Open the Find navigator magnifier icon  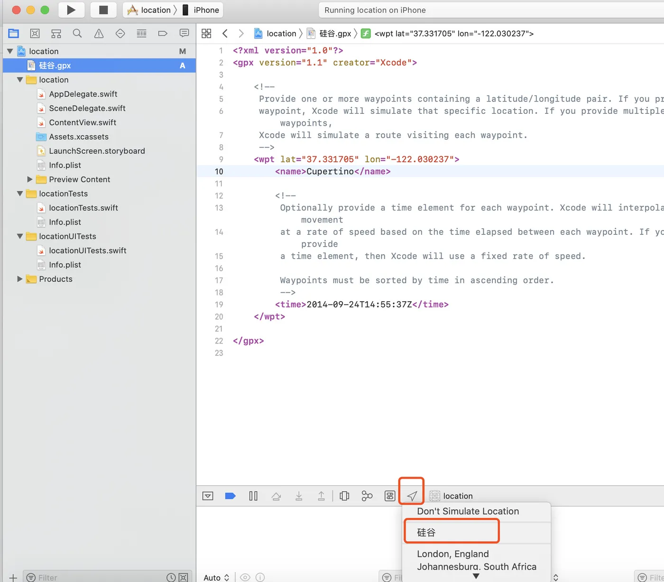[77, 33]
